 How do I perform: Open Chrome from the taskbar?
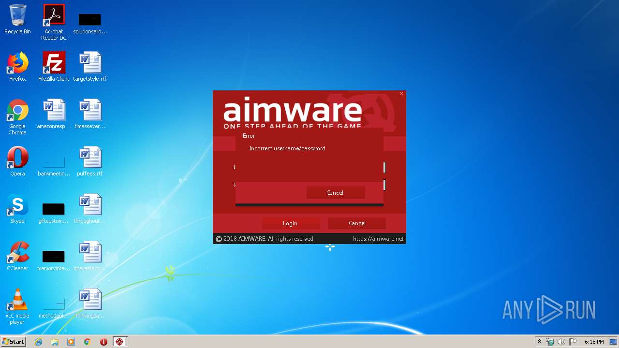88,342
